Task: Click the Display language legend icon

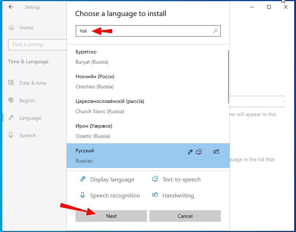Action: pos(83,179)
